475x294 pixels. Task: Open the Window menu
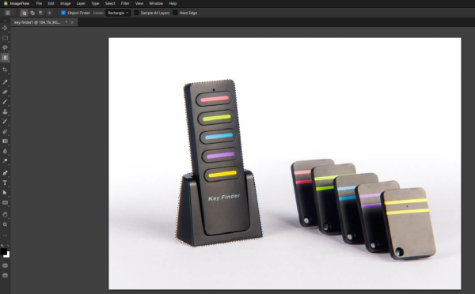[x=156, y=3]
